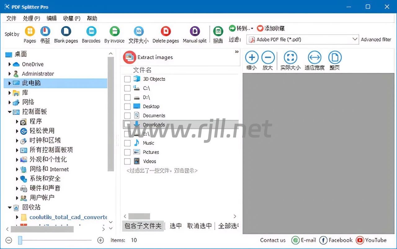
Task: Open the Delete pages tool
Action: click(x=166, y=31)
